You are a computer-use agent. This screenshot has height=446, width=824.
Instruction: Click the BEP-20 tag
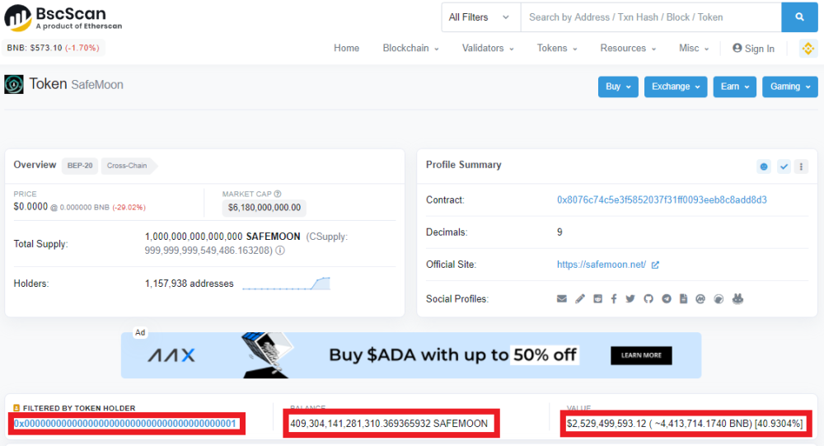(80, 165)
